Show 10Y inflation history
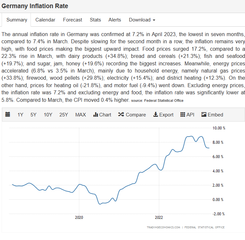 click(48, 114)
